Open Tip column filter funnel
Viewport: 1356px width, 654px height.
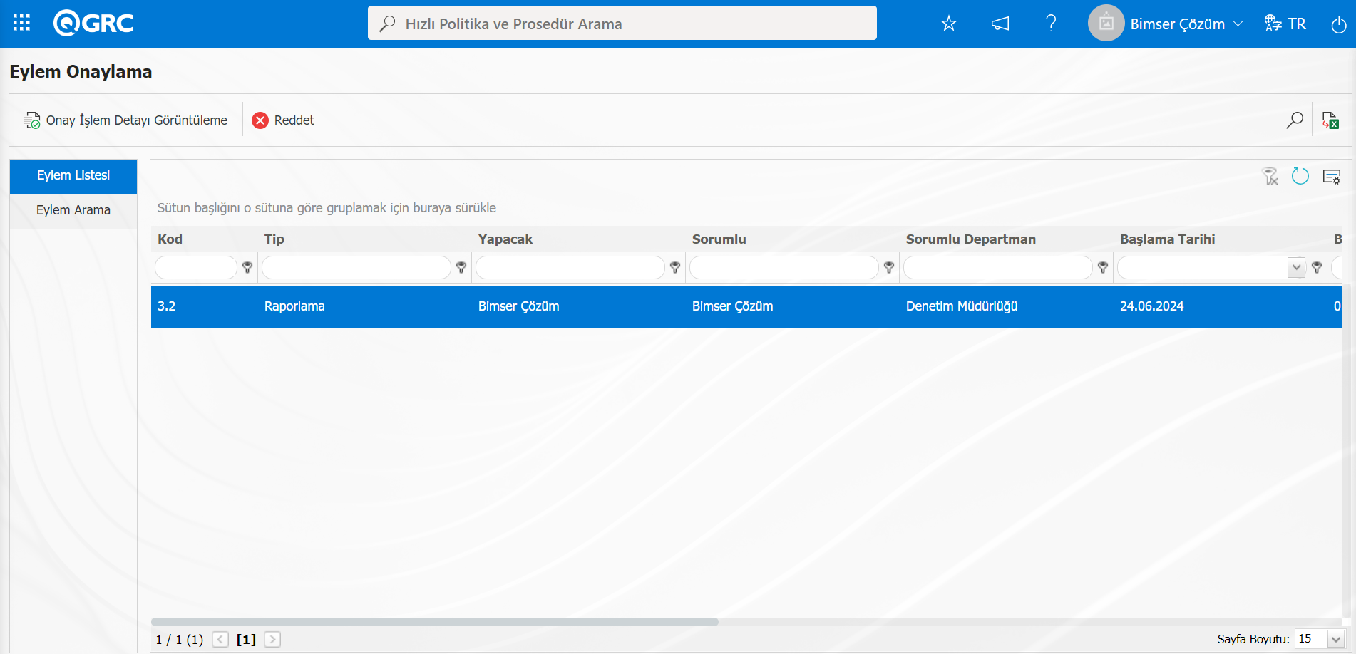(461, 267)
